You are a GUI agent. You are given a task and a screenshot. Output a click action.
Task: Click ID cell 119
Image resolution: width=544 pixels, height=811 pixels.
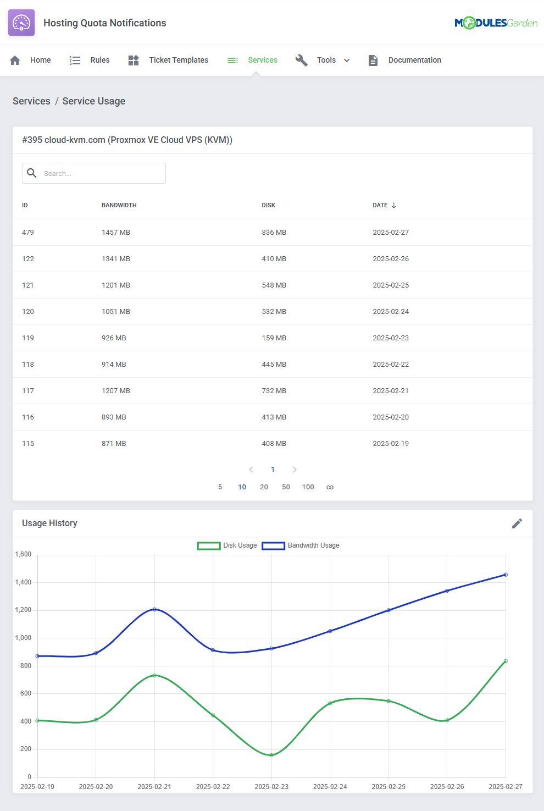(28, 338)
